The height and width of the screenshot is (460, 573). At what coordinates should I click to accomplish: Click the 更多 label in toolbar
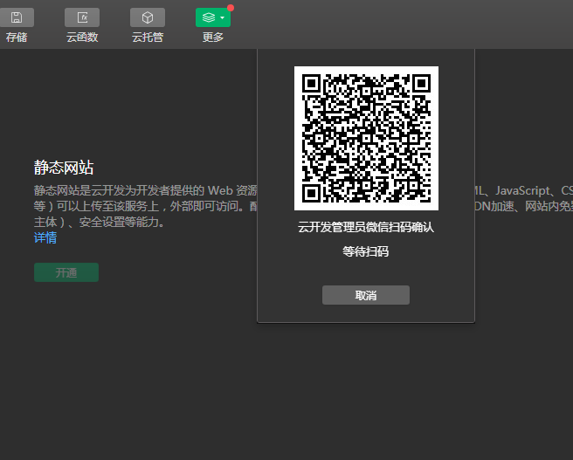(213, 38)
